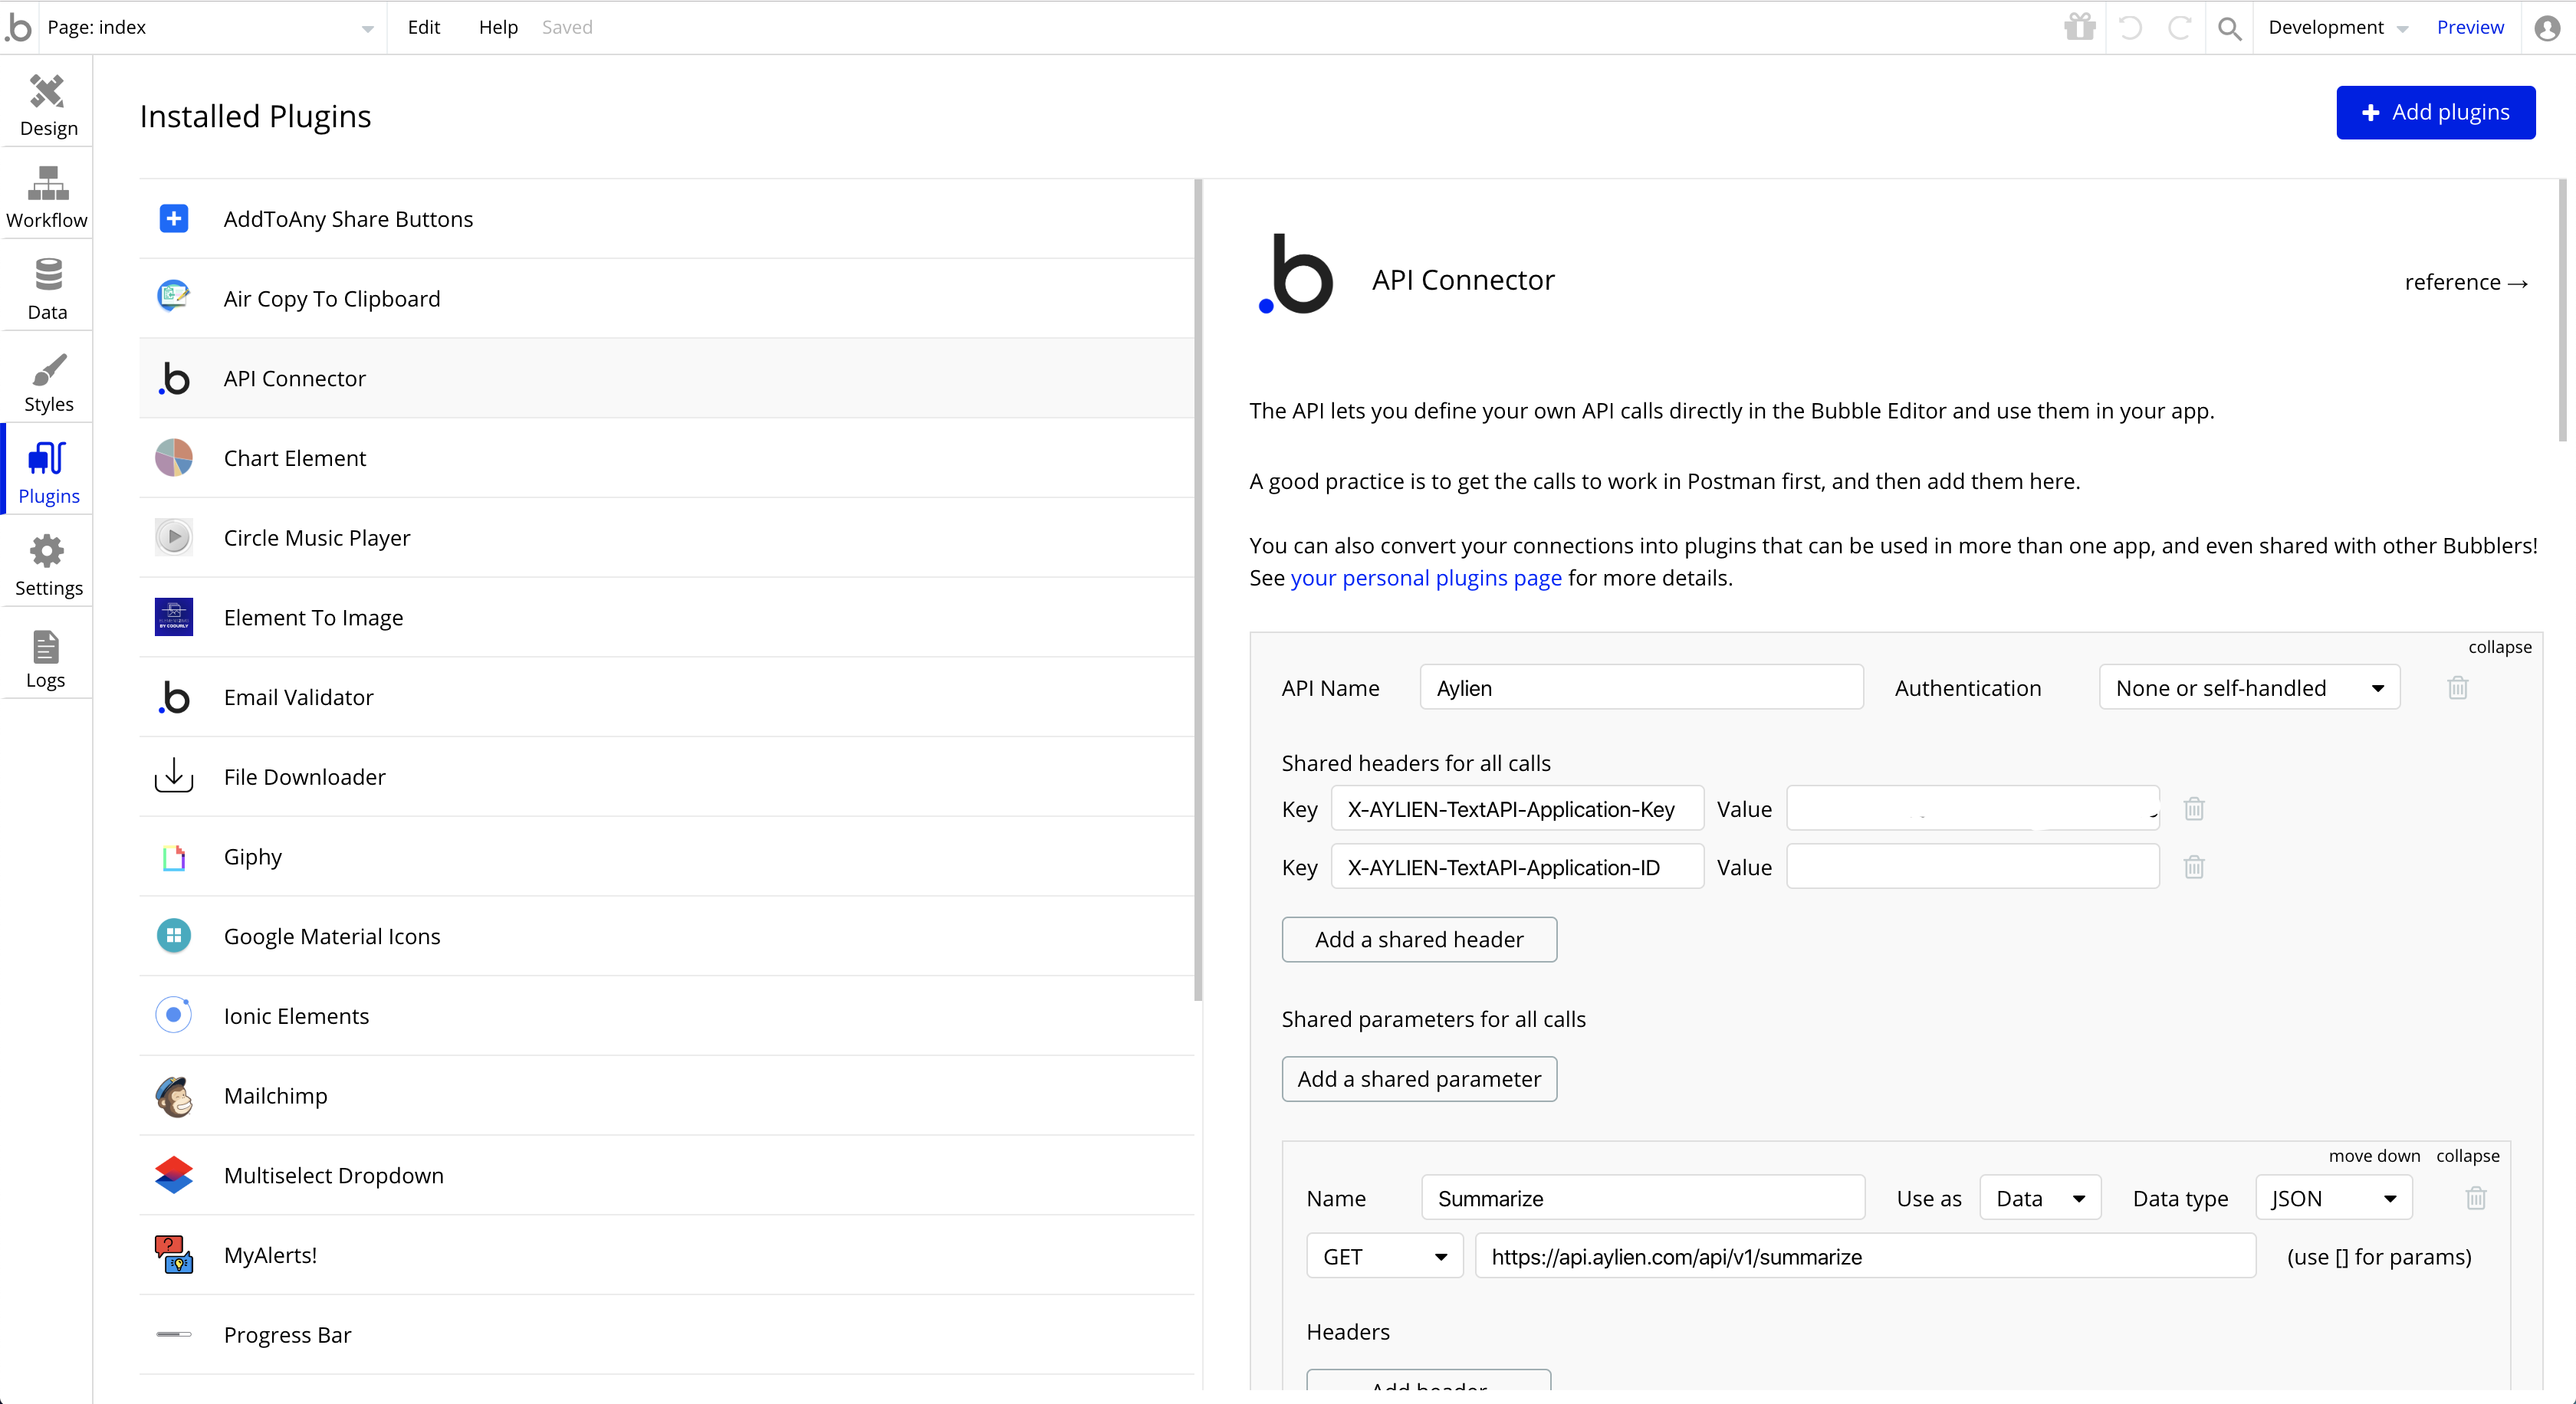Click the Summarize call Name field
The height and width of the screenshot is (1404, 2576).
point(1643,1198)
